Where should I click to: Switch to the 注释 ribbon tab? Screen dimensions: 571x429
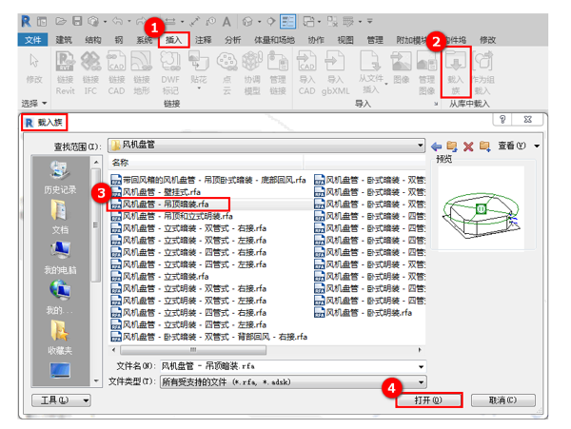(x=203, y=40)
